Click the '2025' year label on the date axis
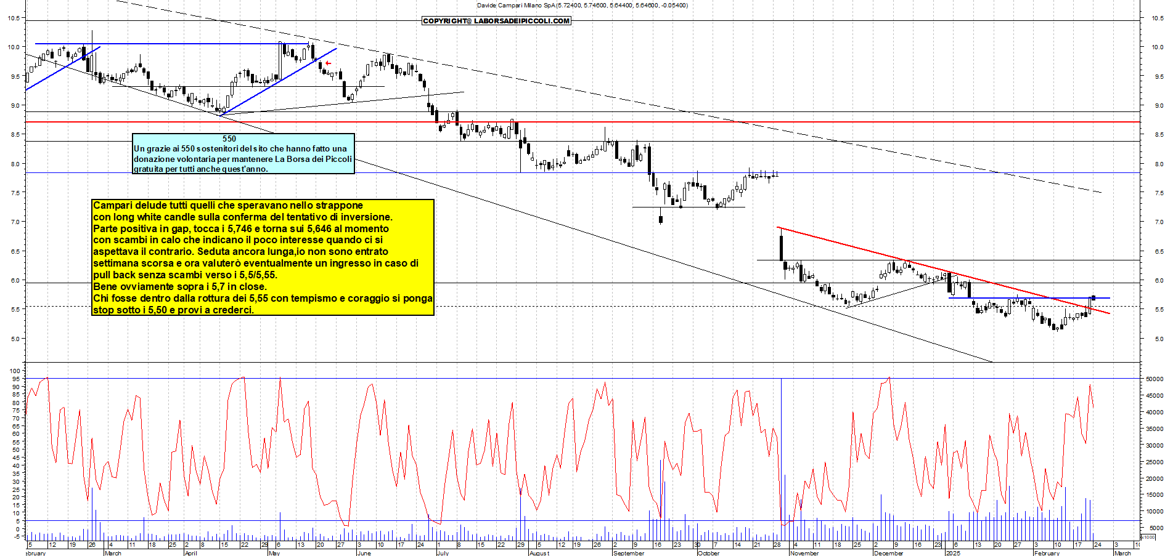Screen dimensions: 1165x556 click(x=953, y=553)
